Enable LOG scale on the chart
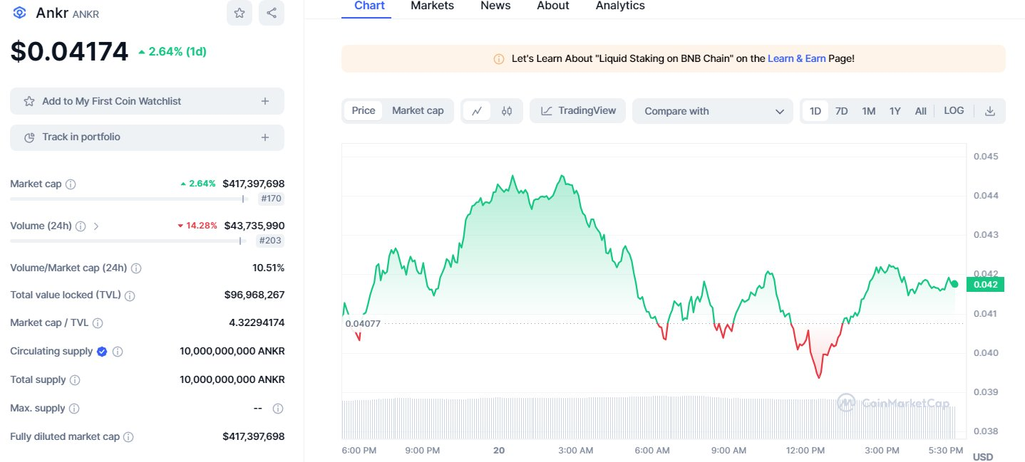The width and height of the screenshot is (1025, 462). tap(954, 111)
